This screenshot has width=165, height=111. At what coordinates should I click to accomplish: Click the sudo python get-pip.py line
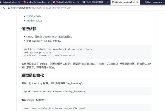[38, 52]
